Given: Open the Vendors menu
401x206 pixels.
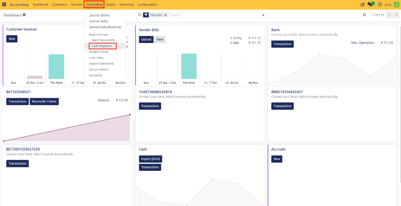Looking at the screenshot, I should 77,5.
